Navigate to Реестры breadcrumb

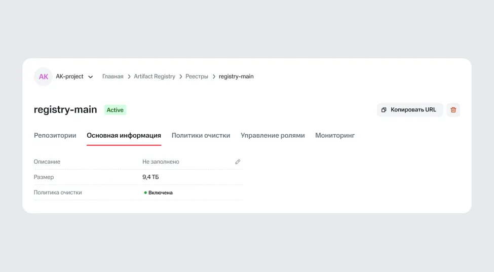click(197, 76)
